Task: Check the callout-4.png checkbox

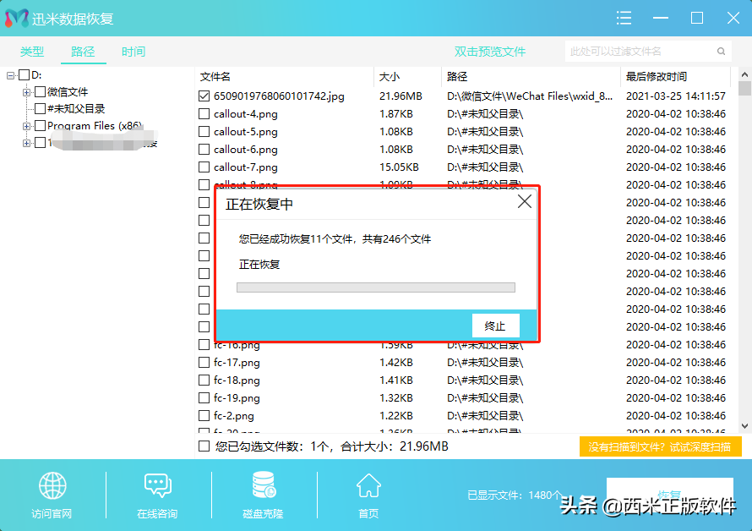Action: coord(204,114)
